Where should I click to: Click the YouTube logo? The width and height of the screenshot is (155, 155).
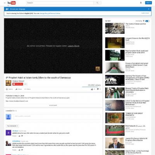[12, 3]
